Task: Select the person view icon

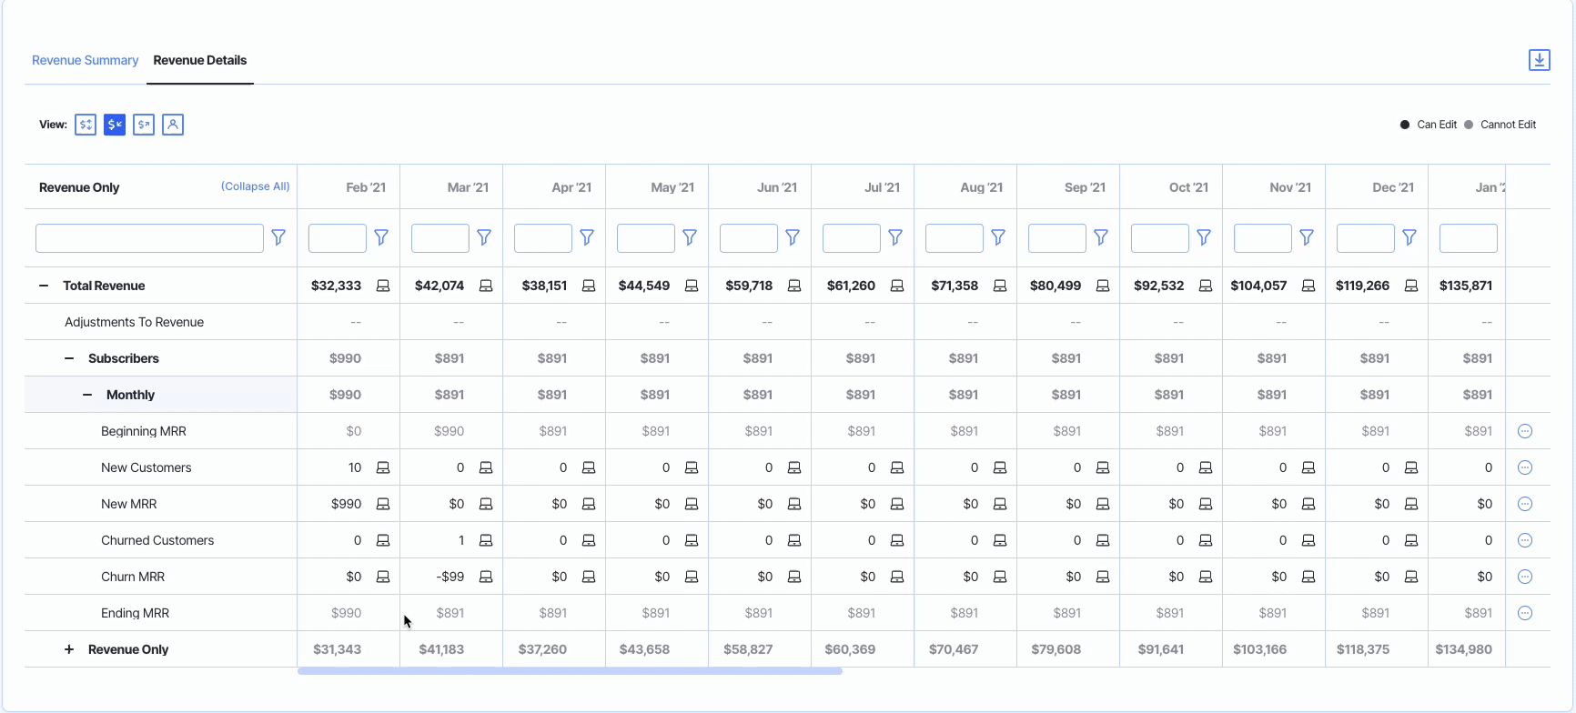Action: click(173, 125)
